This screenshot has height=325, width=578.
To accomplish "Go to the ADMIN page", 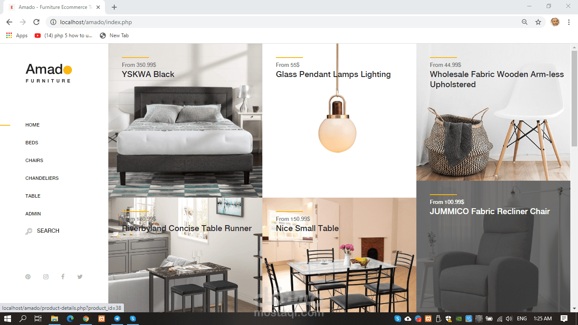I will point(33,214).
